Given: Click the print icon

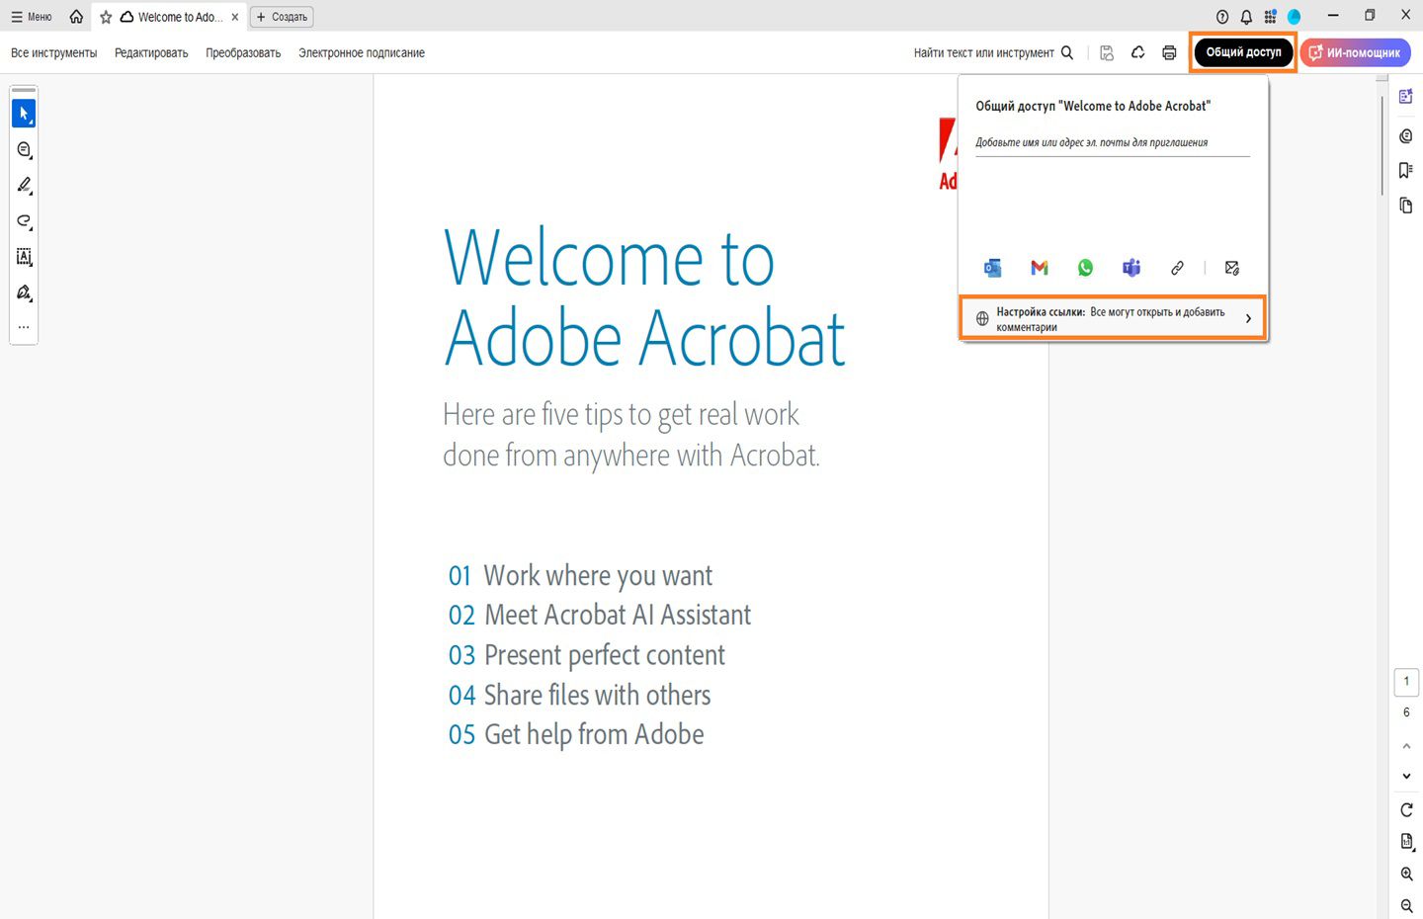Looking at the screenshot, I should click(x=1169, y=53).
